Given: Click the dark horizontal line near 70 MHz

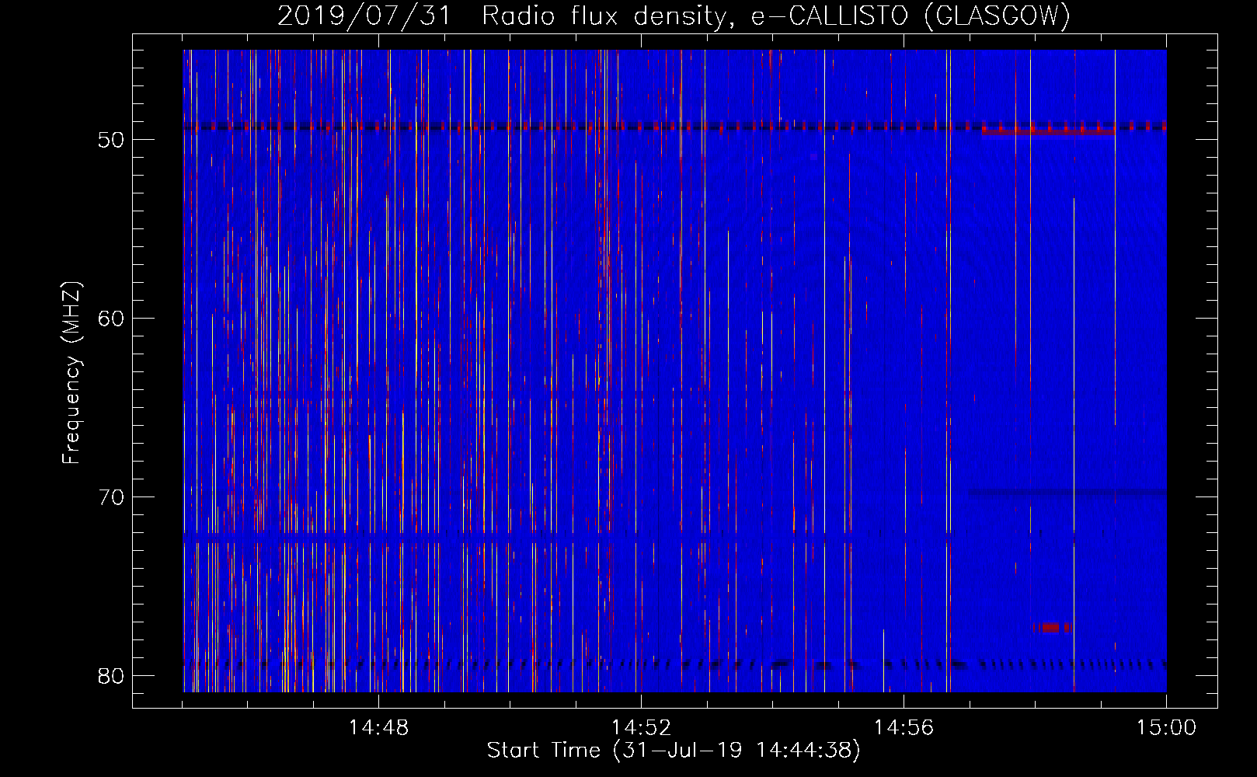Looking at the screenshot, I should [1067, 492].
